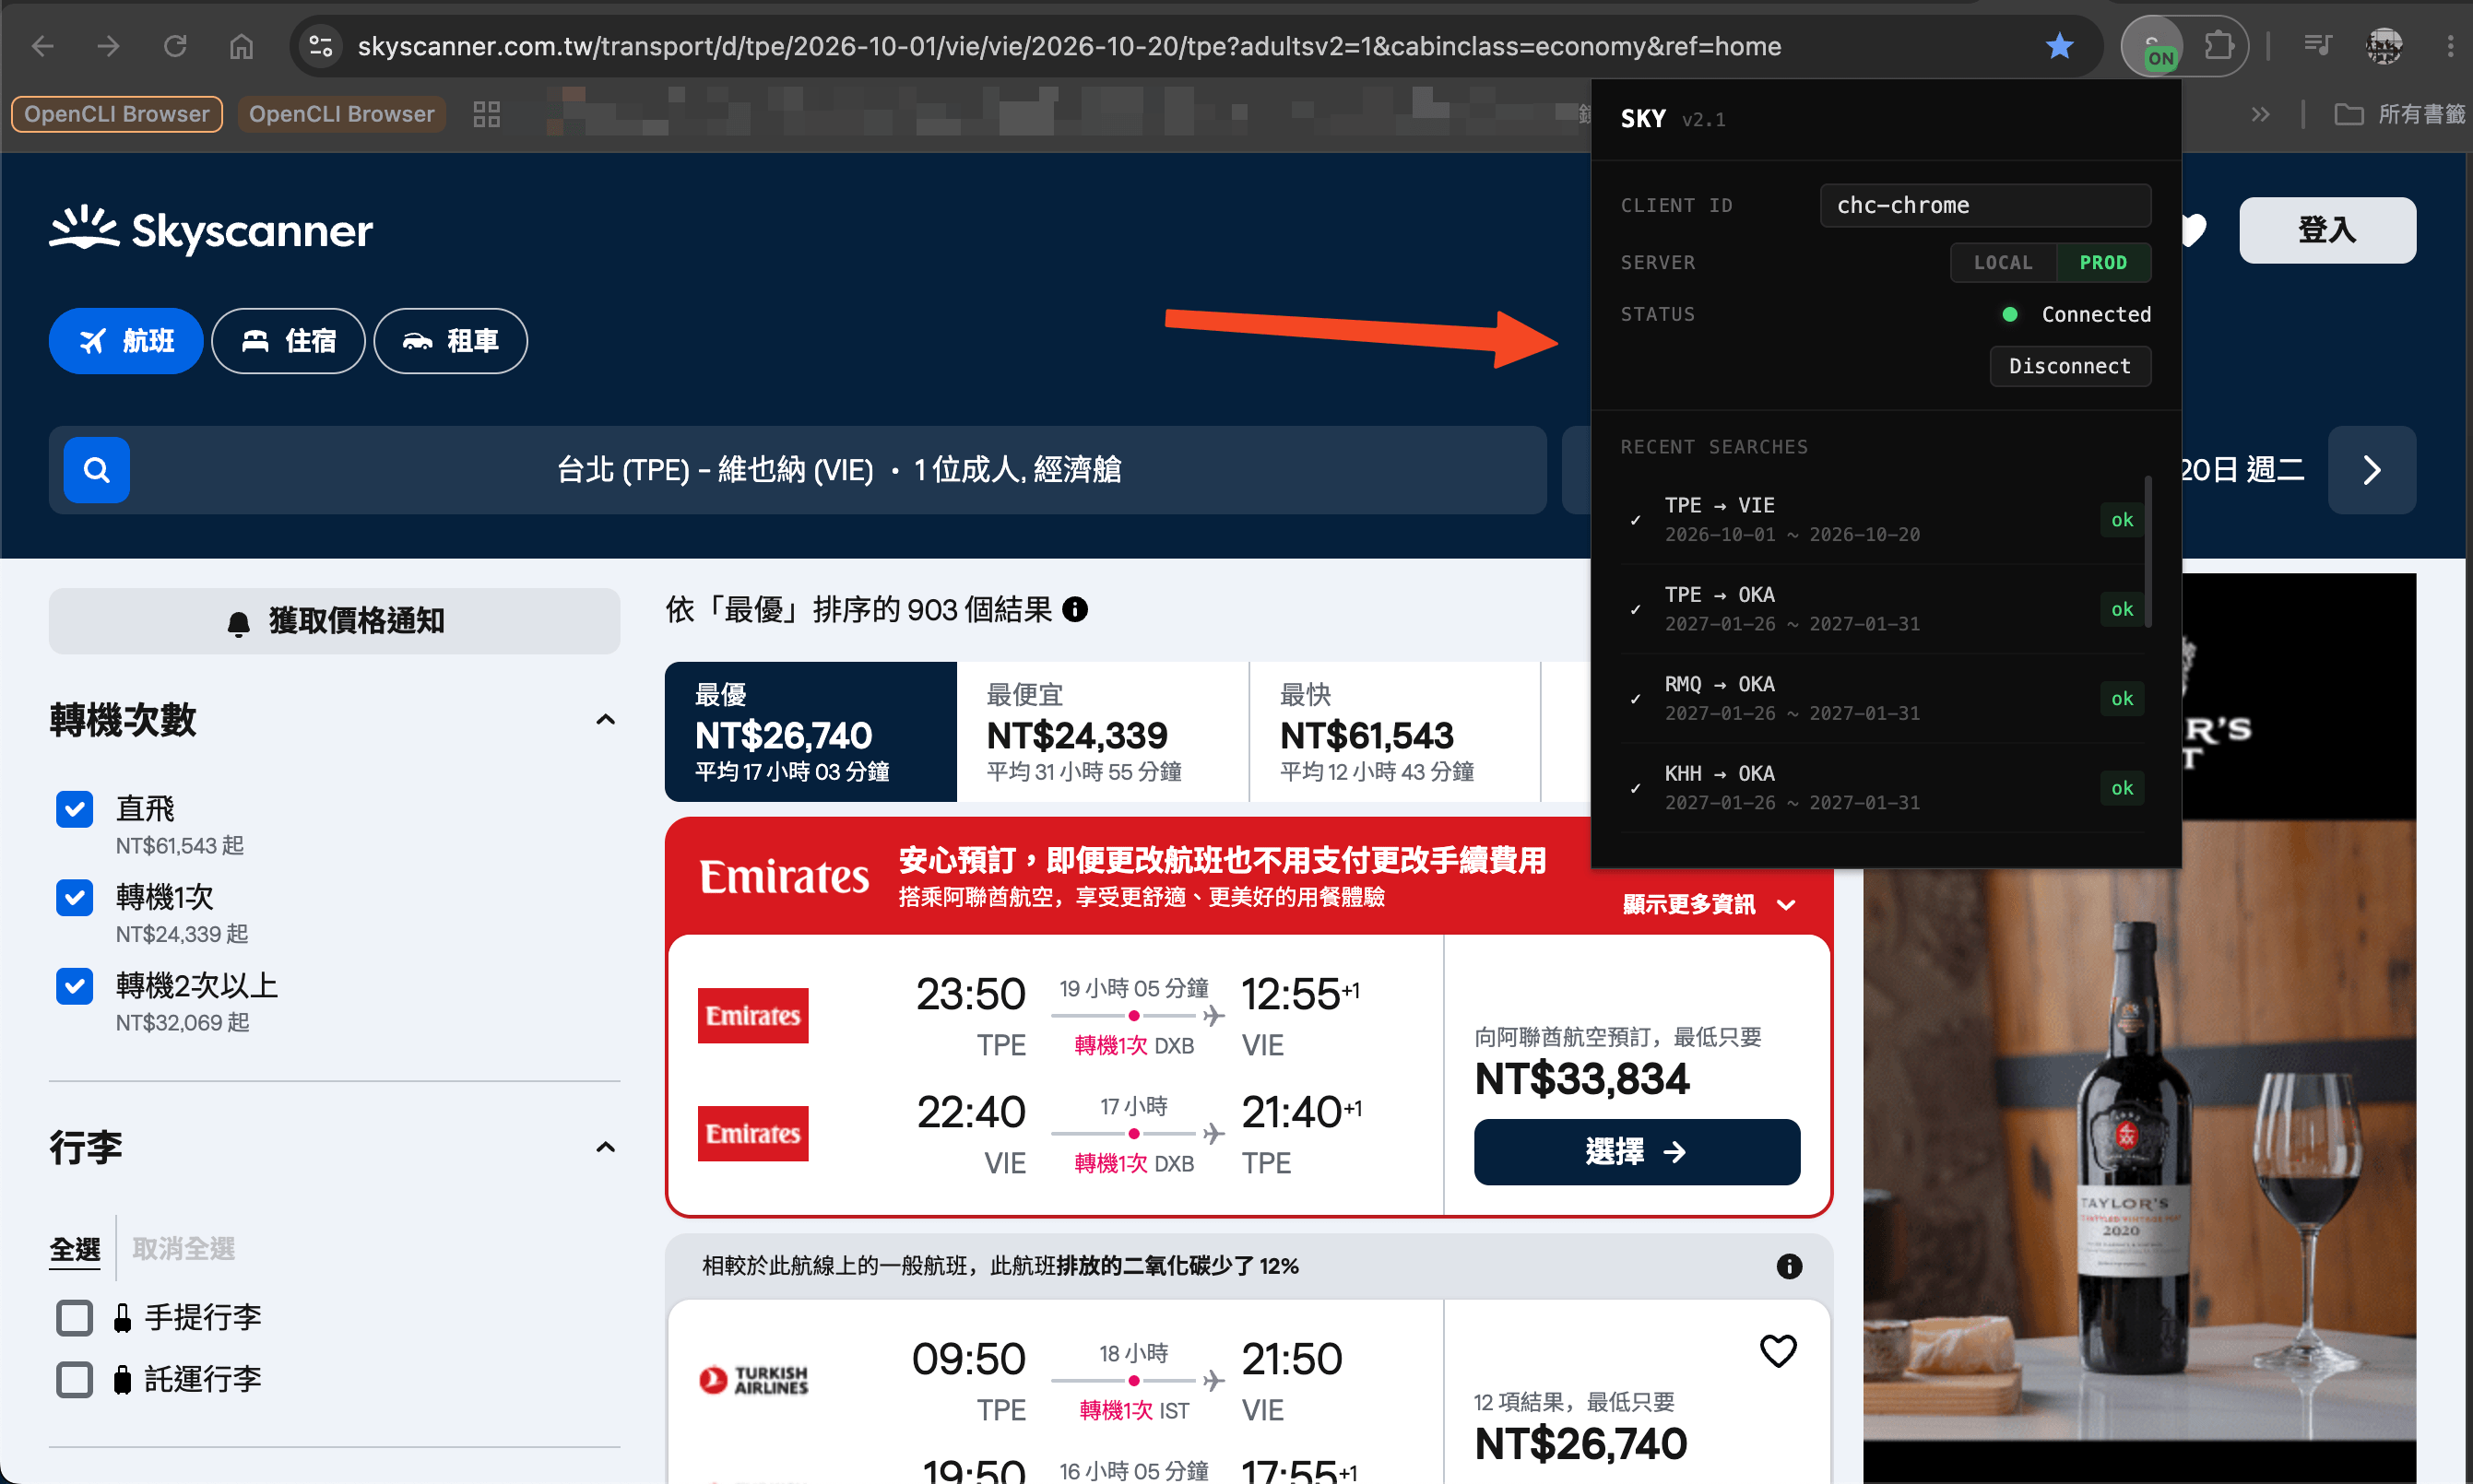Click 選擇 for Emirates NT$33,834
2473x1484 pixels.
[x=1637, y=1152]
